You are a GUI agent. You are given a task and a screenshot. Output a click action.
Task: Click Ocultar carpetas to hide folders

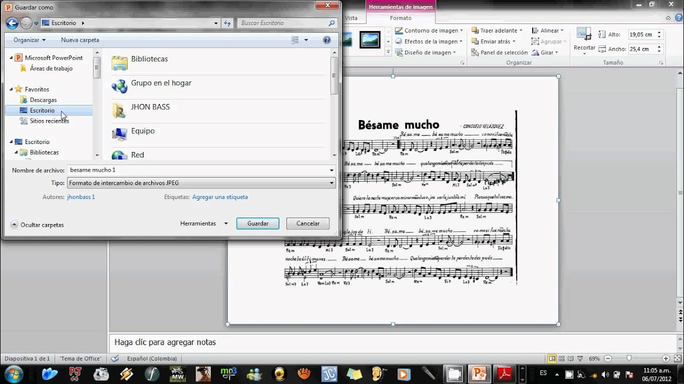click(x=37, y=225)
